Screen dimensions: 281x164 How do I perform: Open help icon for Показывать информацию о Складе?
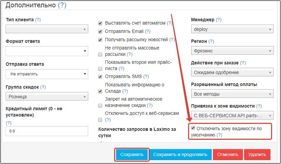[125, 91]
